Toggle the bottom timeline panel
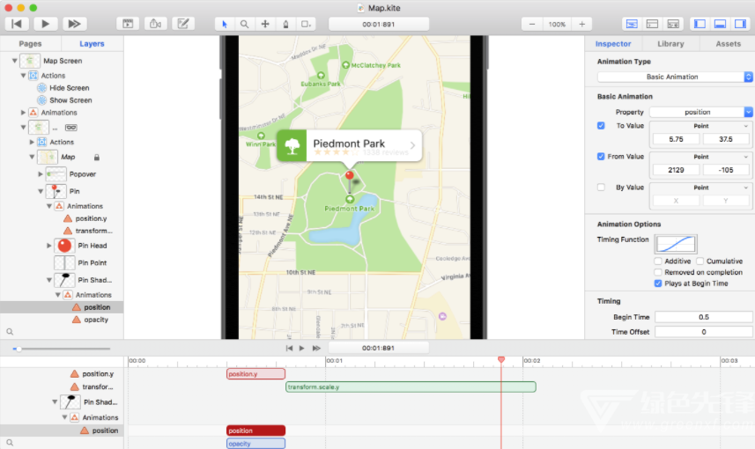This screenshot has height=449, width=755. click(720, 24)
